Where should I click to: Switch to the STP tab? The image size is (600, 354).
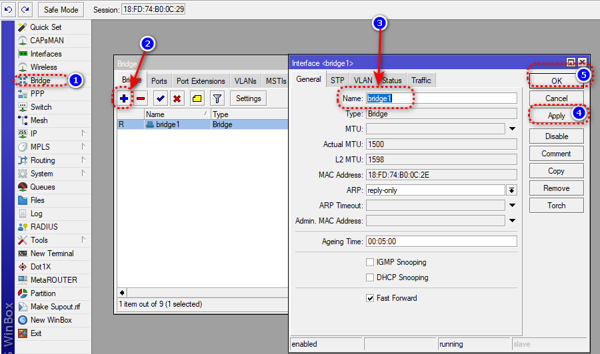point(337,81)
